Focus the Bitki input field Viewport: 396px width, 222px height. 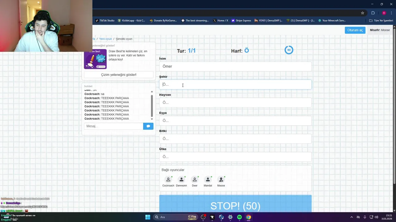point(235,139)
